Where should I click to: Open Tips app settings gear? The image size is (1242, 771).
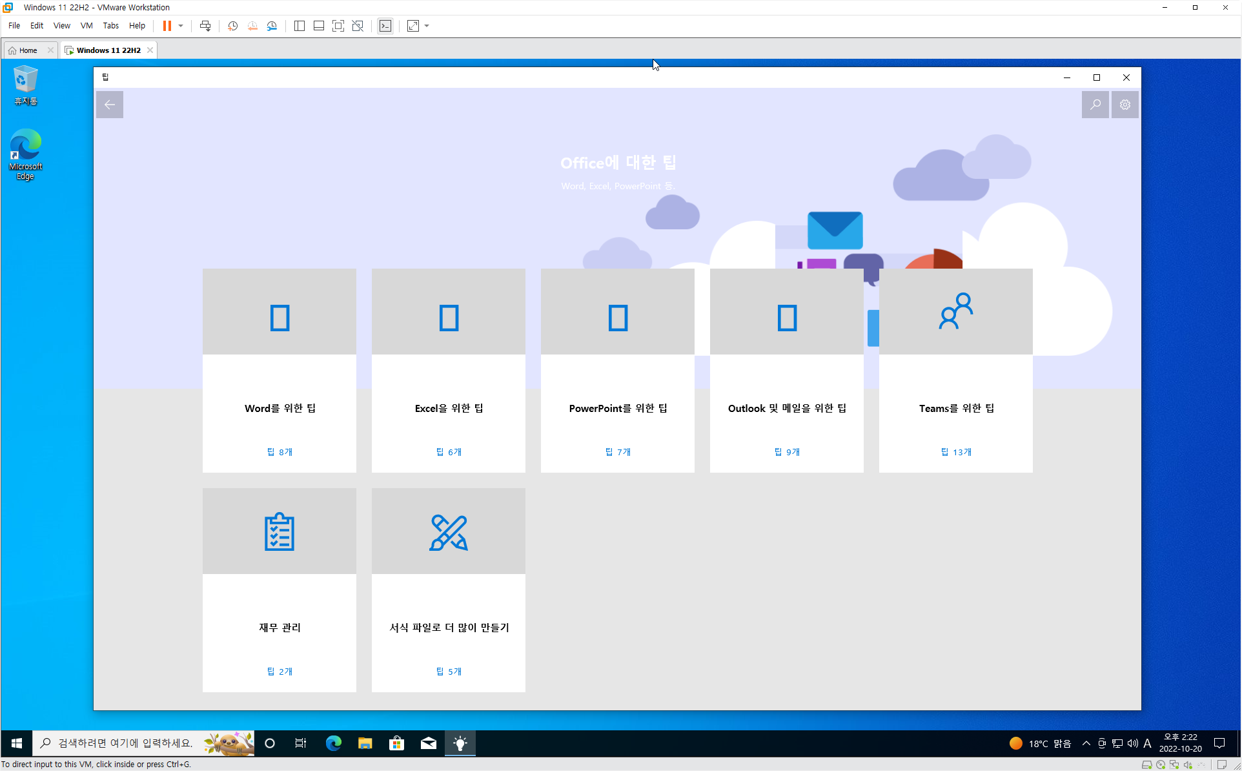click(1125, 105)
